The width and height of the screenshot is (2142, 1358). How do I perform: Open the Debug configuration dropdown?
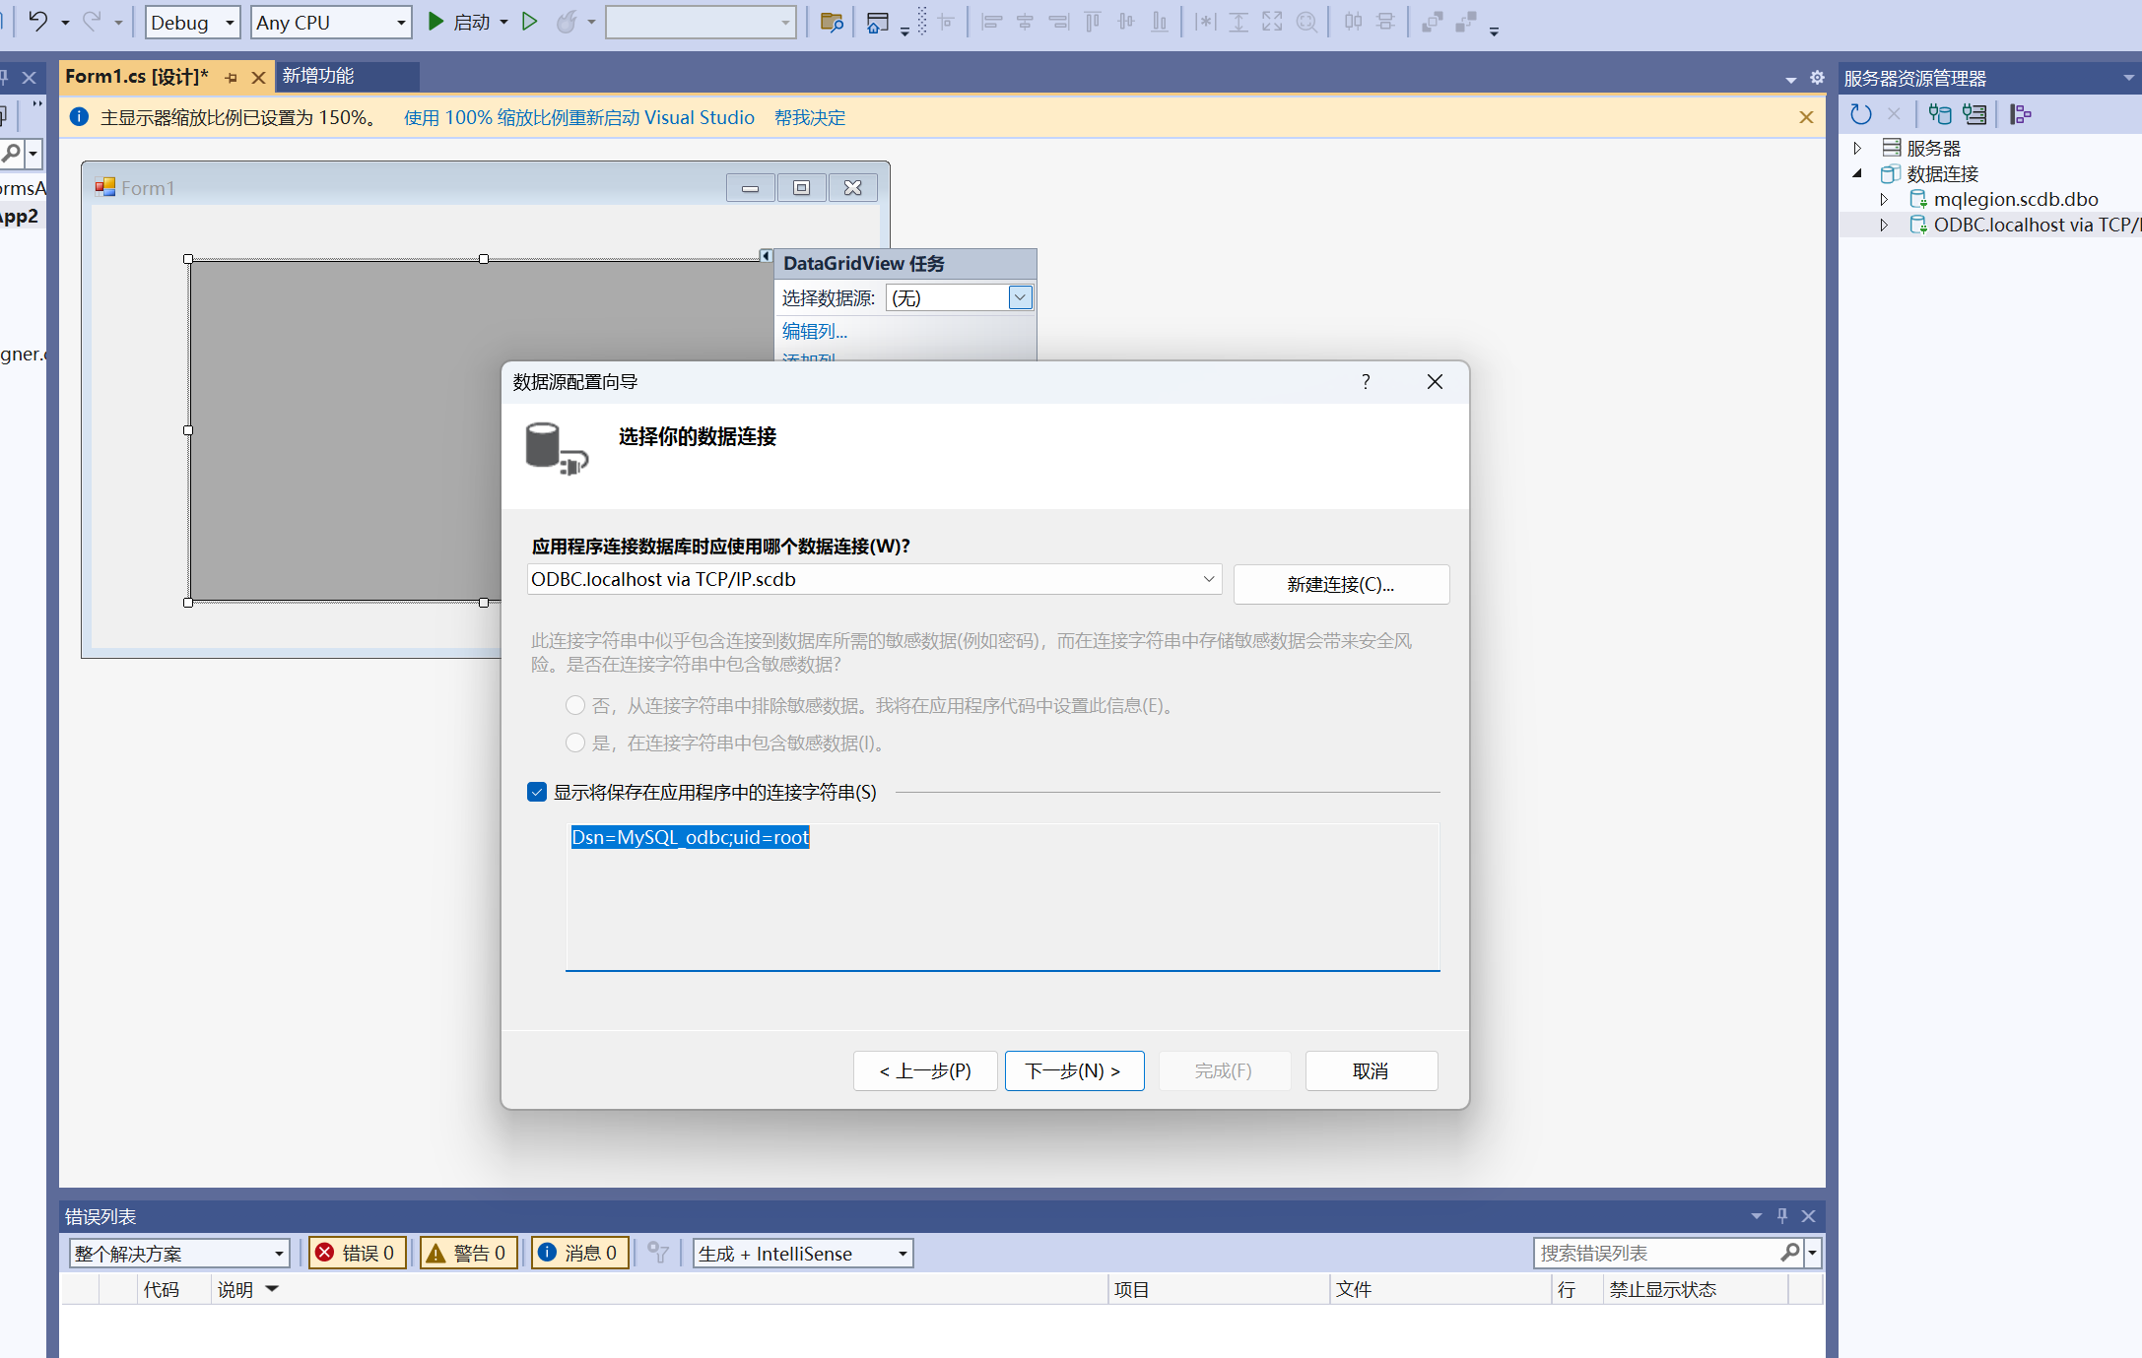pos(192,22)
